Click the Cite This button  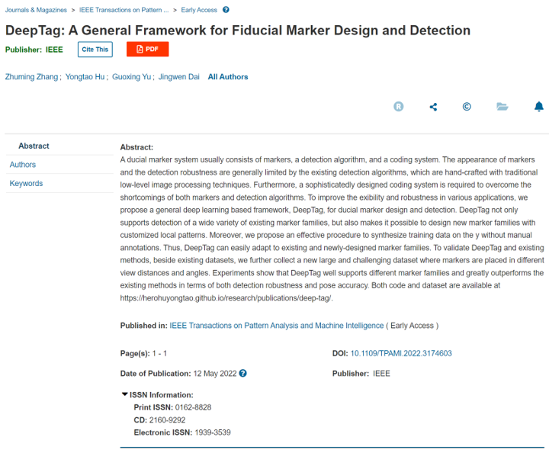(95, 50)
